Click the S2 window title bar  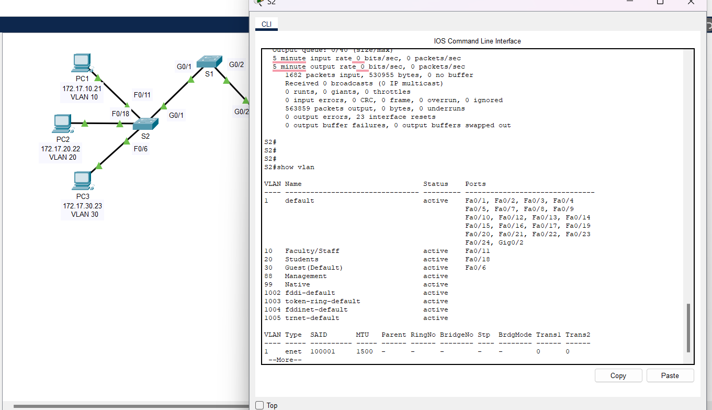point(419,3)
